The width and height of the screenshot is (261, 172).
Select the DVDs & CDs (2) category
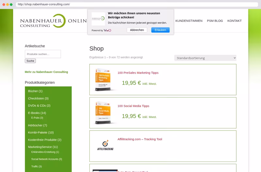click(39, 106)
